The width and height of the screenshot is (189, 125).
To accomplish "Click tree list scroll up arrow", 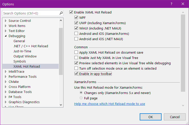I will point(61,20).
